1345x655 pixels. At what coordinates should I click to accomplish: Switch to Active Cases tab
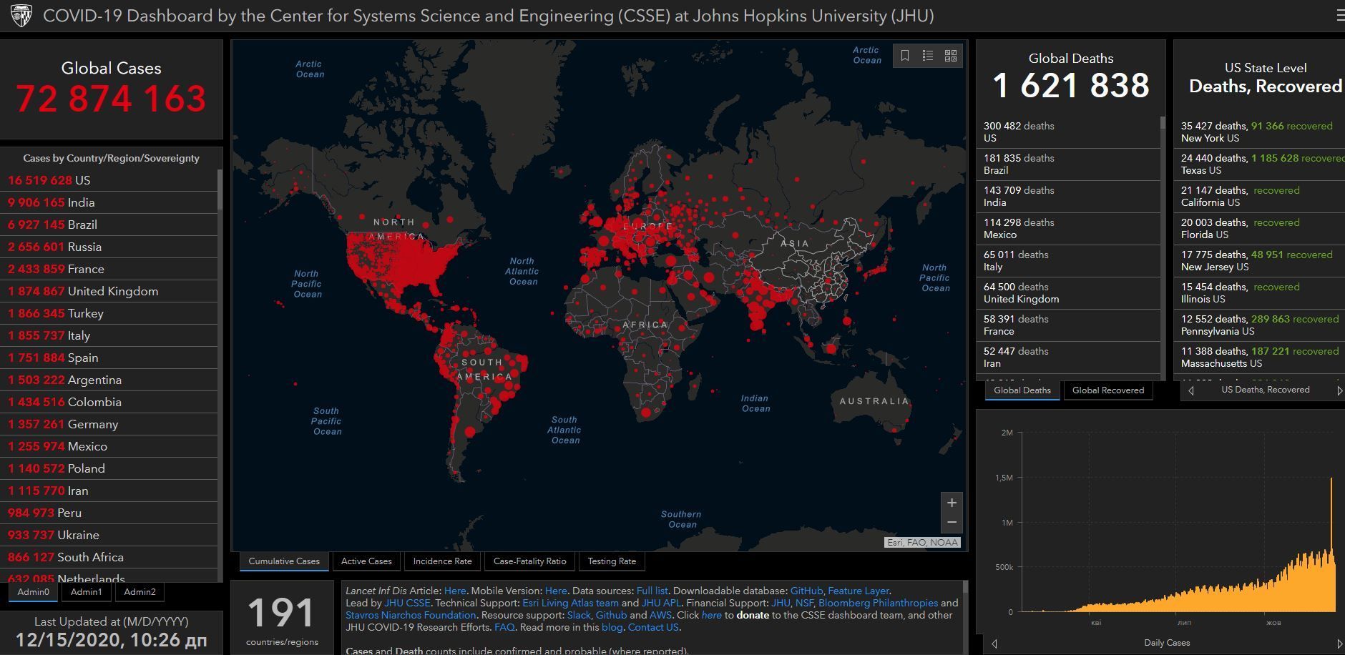[x=366, y=561]
